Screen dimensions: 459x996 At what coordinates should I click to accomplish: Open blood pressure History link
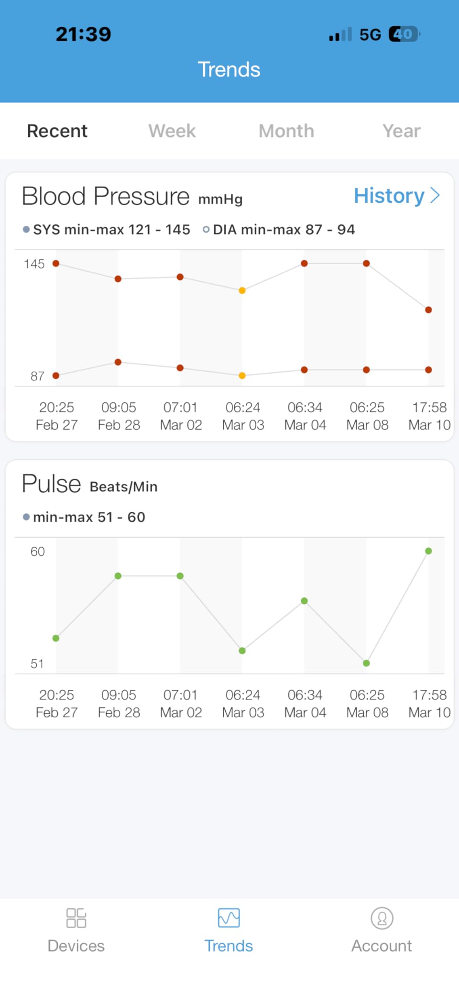[x=389, y=196]
